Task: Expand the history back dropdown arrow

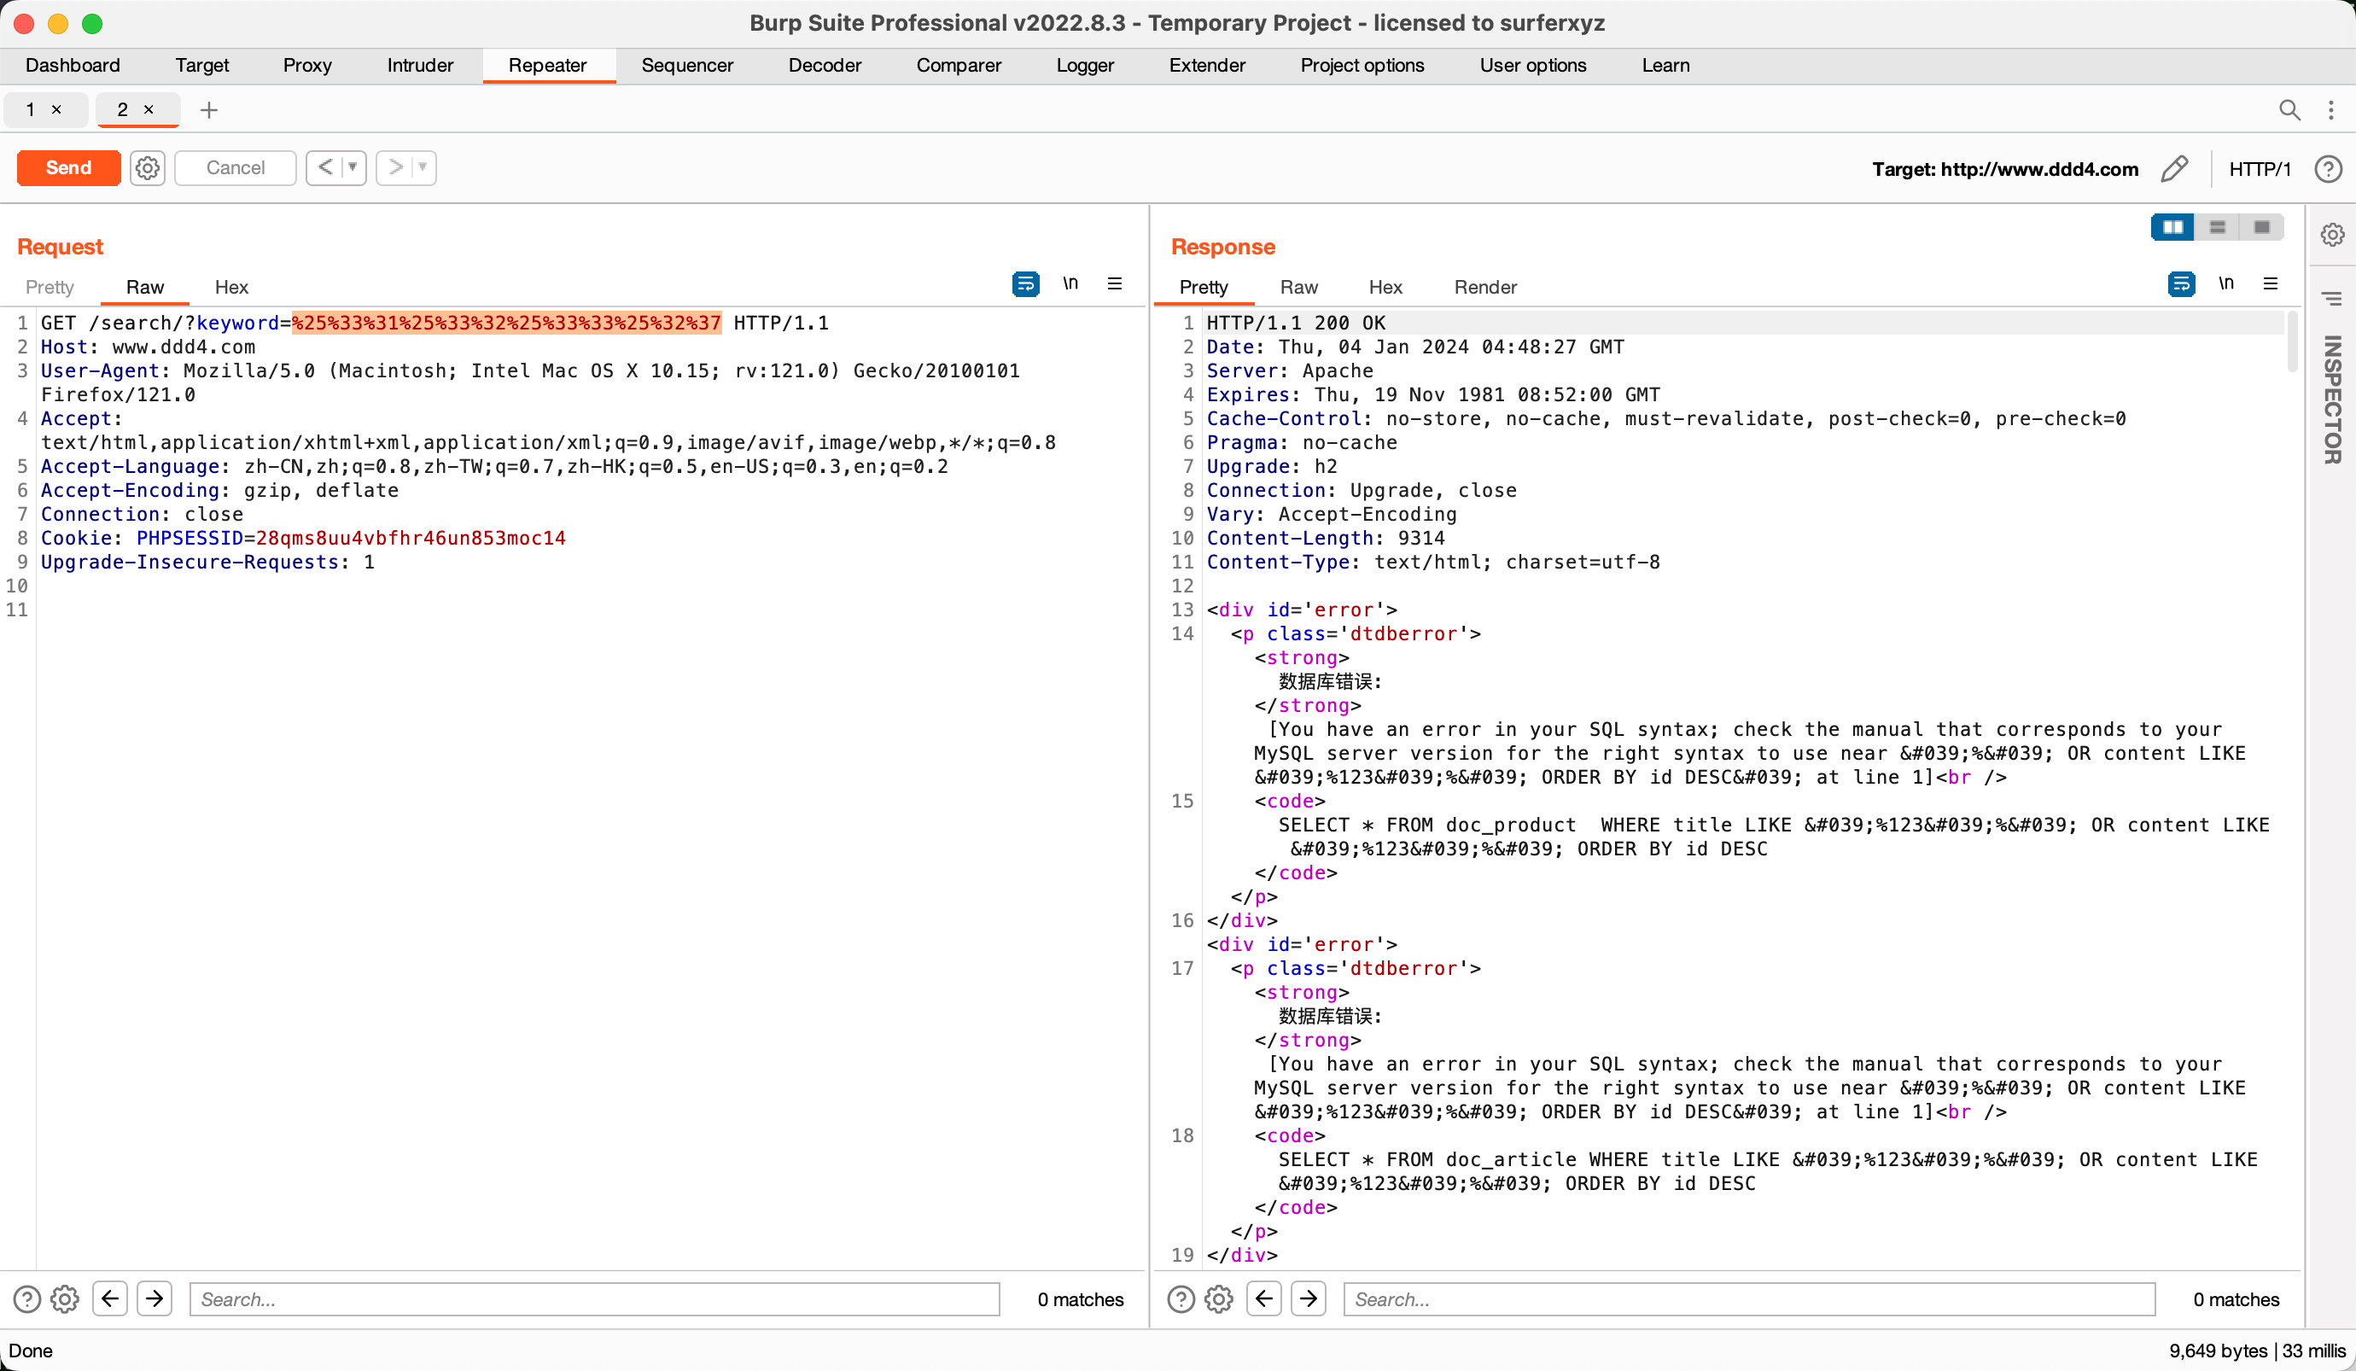Action: (x=353, y=167)
